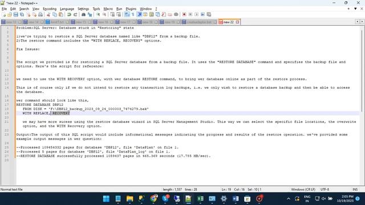The image size is (365, 205).
Task: Click the Save All toolbar icon
Action: coord(22,14)
